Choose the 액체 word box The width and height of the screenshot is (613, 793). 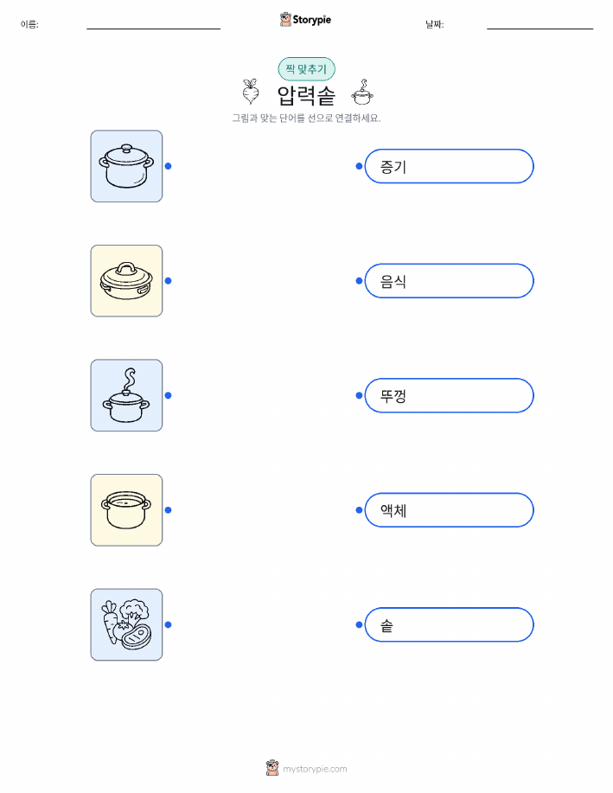449,510
